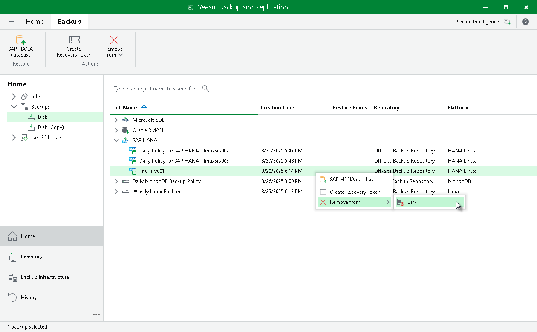537x332 pixels.
Task: Select Disk (Copy) in the Backups tree
Action: 51,127
